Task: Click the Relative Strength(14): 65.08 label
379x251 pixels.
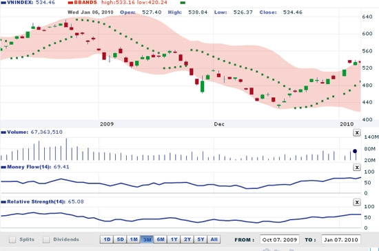Action: [45, 201]
